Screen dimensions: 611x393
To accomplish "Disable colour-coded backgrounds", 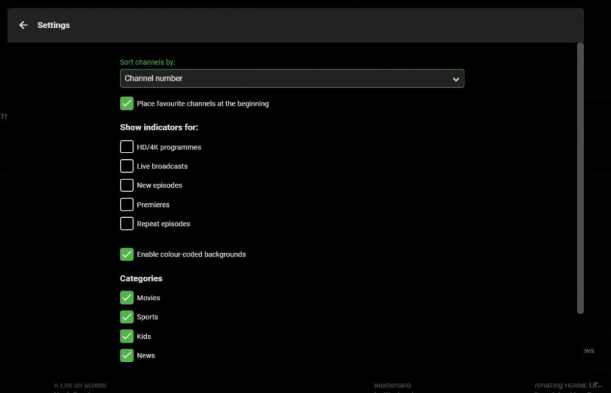I will pos(126,254).
